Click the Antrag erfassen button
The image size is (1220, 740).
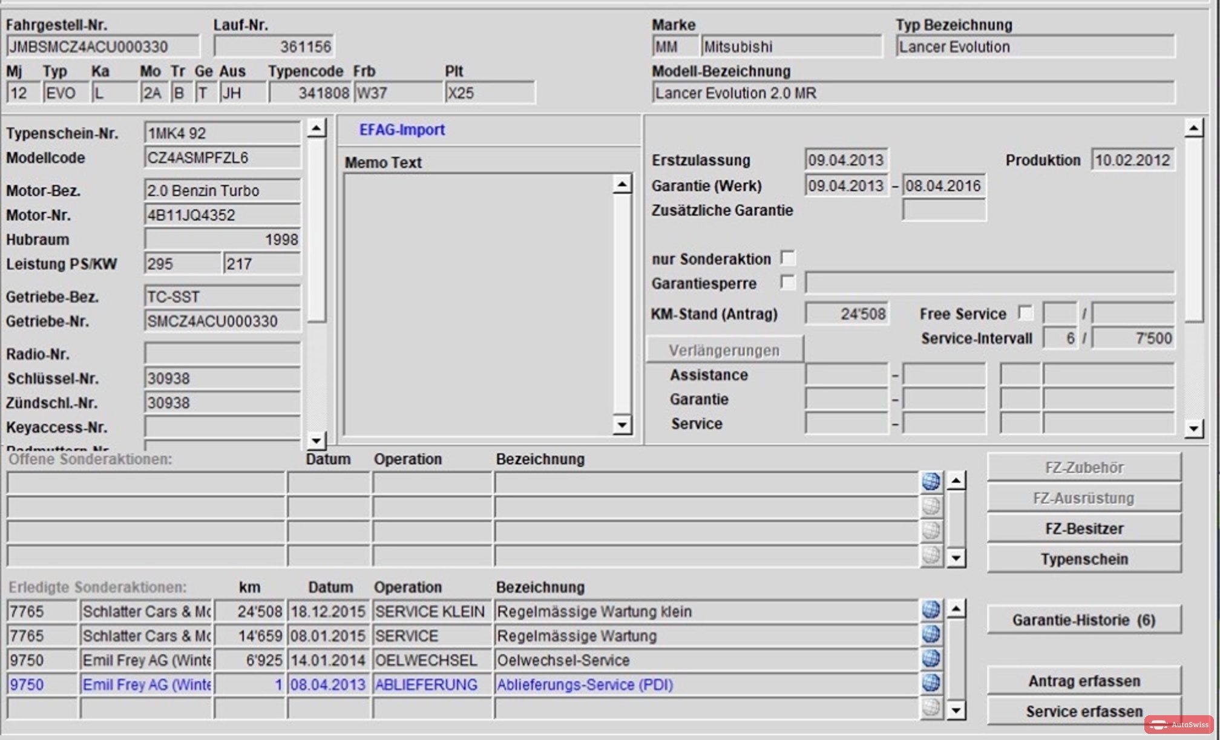pos(1084,681)
